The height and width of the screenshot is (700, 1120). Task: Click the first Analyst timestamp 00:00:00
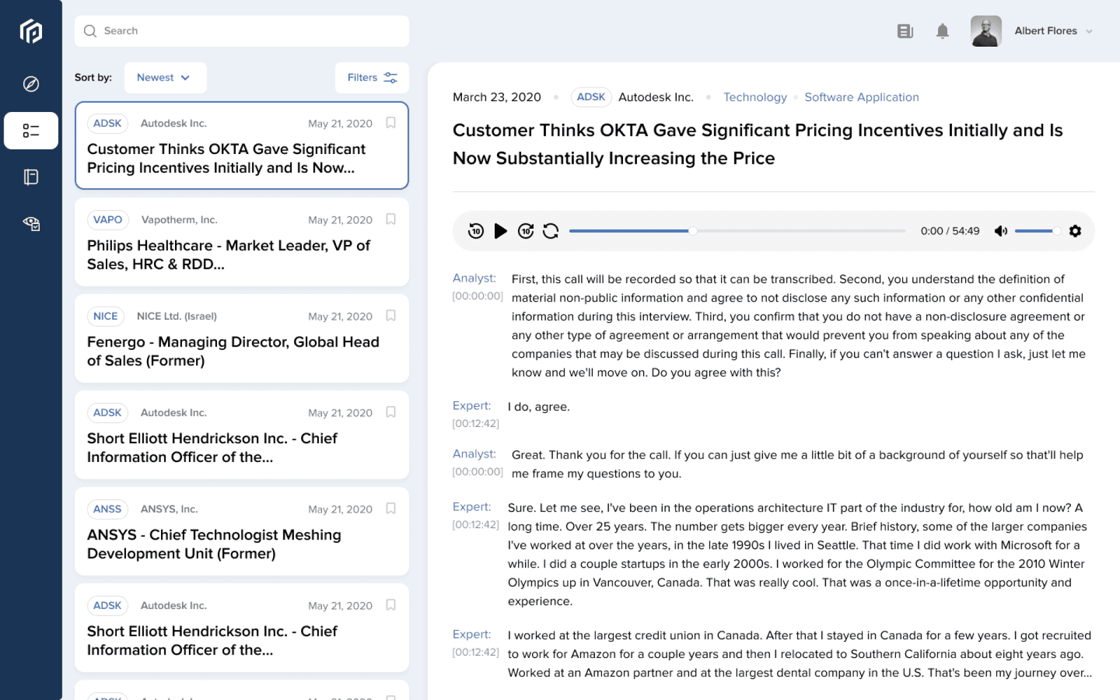477,296
